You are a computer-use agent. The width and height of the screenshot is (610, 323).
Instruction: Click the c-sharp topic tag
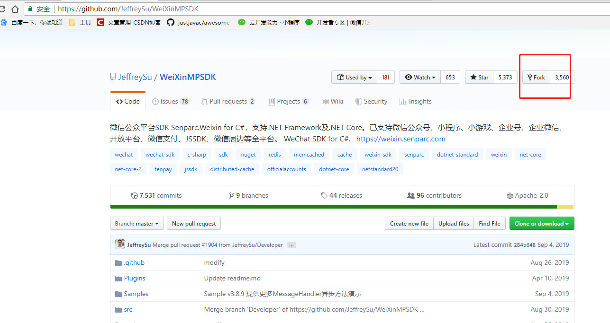tap(197, 155)
